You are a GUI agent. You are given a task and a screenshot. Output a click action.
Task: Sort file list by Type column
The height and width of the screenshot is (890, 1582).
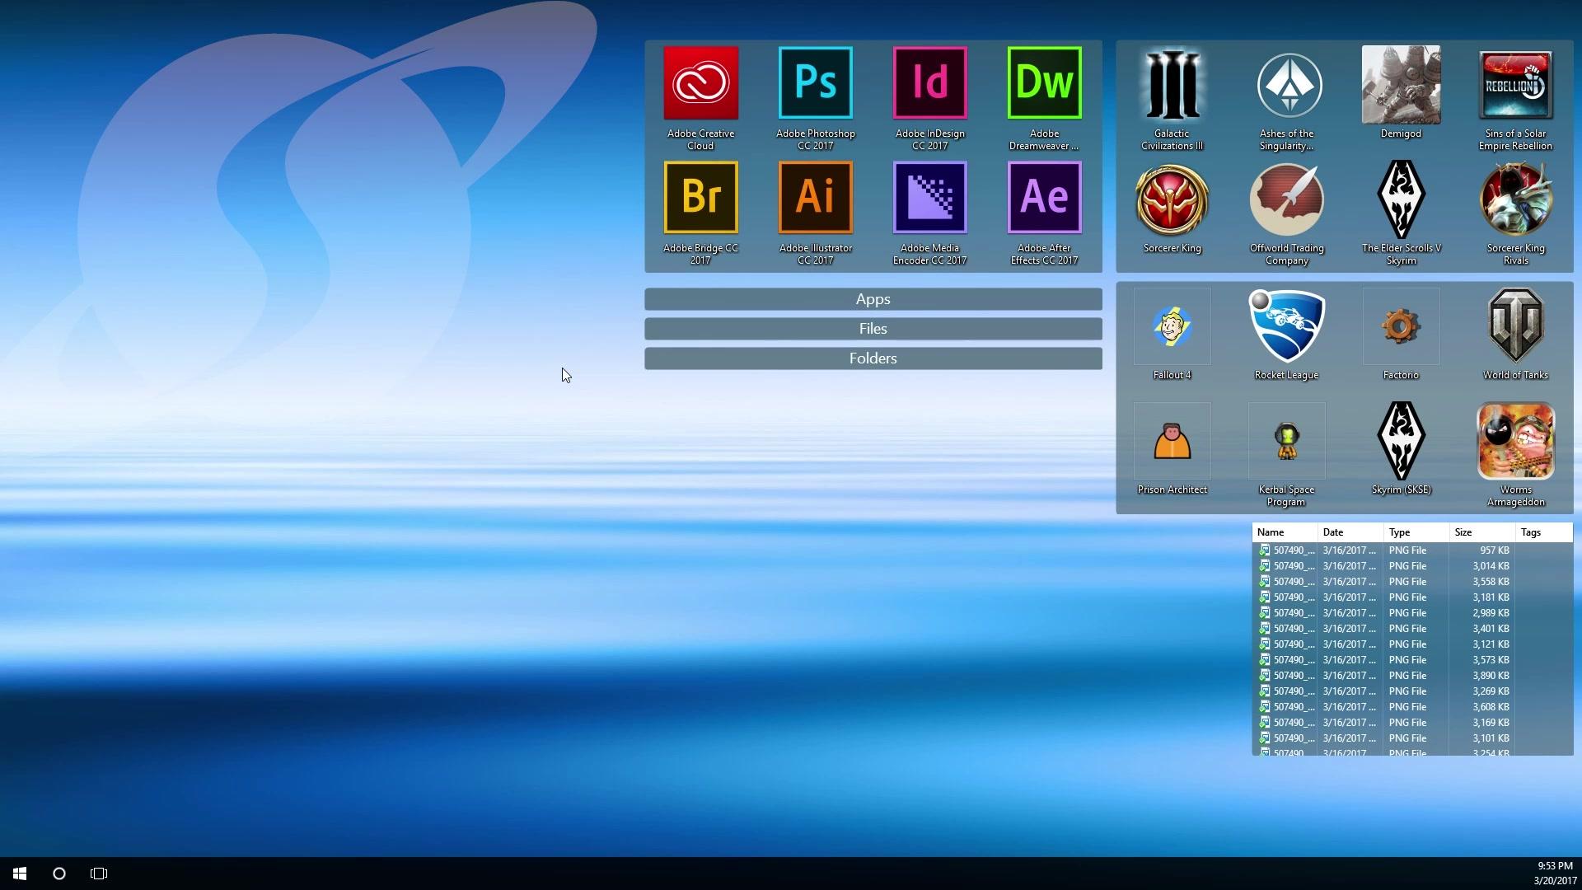[1416, 532]
